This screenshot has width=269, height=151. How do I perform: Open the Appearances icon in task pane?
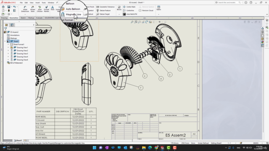click(262, 42)
